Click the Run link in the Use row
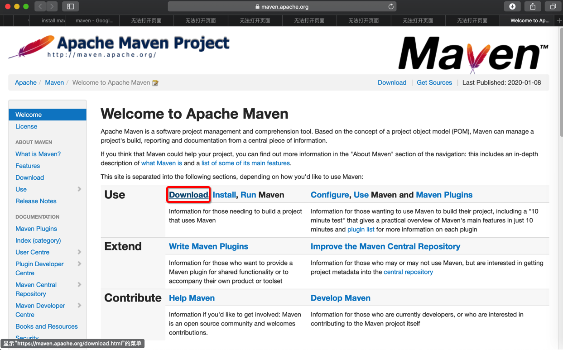The height and width of the screenshot is (350, 563). 248,195
